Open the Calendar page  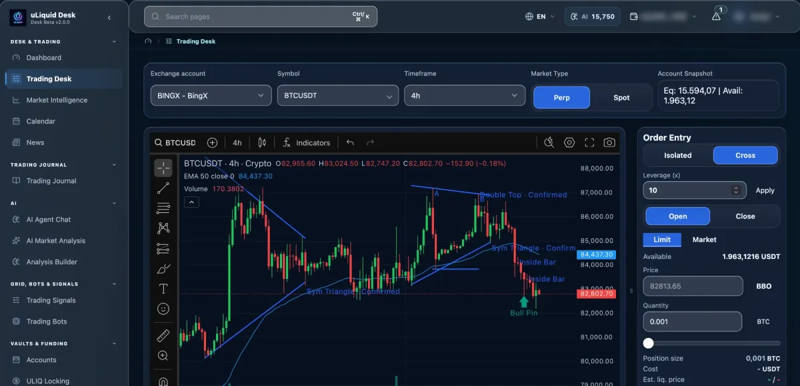[41, 121]
